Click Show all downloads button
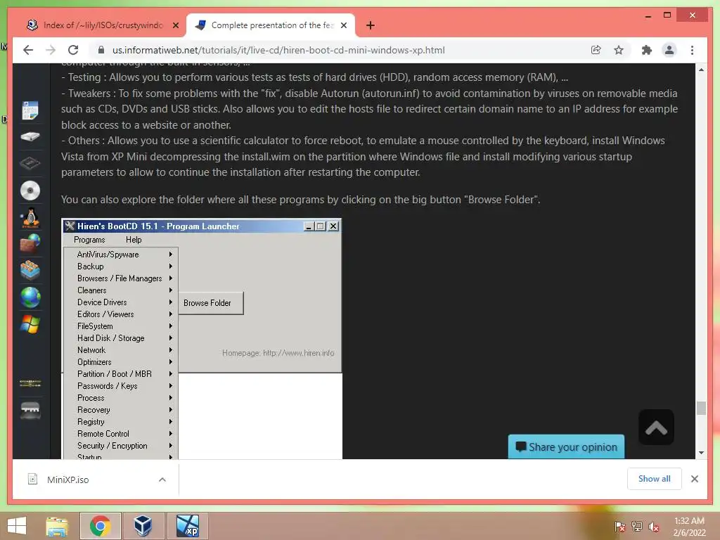Image resolution: width=720 pixels, height=540 pixels. click(655, 478)
